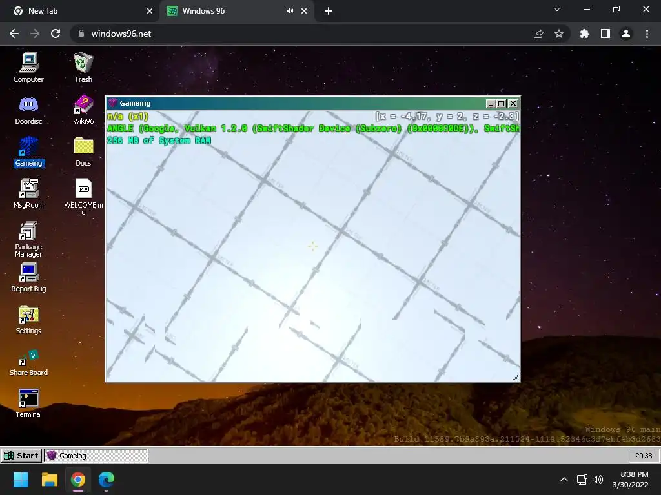Go forward in browser history
661x495 pixels.
(35, 34)
